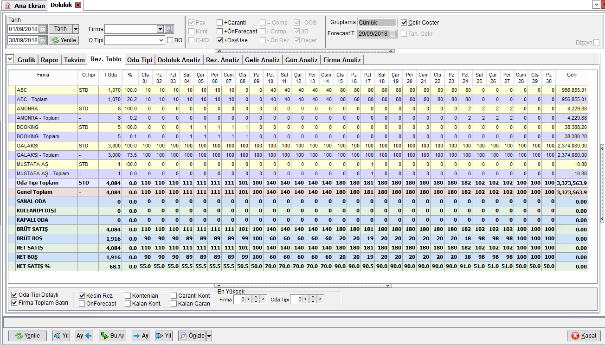Toggle the Dizayn checkbox
The width and height of the screenshot is (605, 345).
click(596, 42)
